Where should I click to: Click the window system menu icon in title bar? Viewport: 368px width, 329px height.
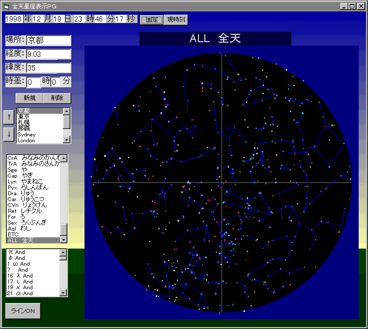point(6,6)
